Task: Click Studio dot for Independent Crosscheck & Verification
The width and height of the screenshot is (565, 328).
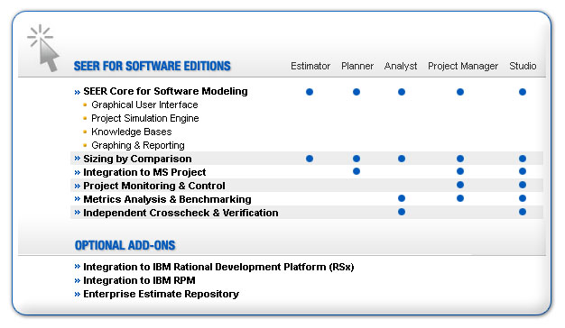Action: [x=523, y=212]
